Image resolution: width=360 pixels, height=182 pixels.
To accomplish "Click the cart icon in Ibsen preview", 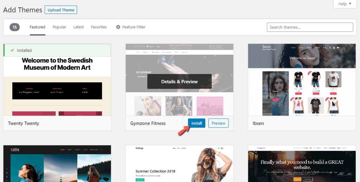I will tap(339, 48).
